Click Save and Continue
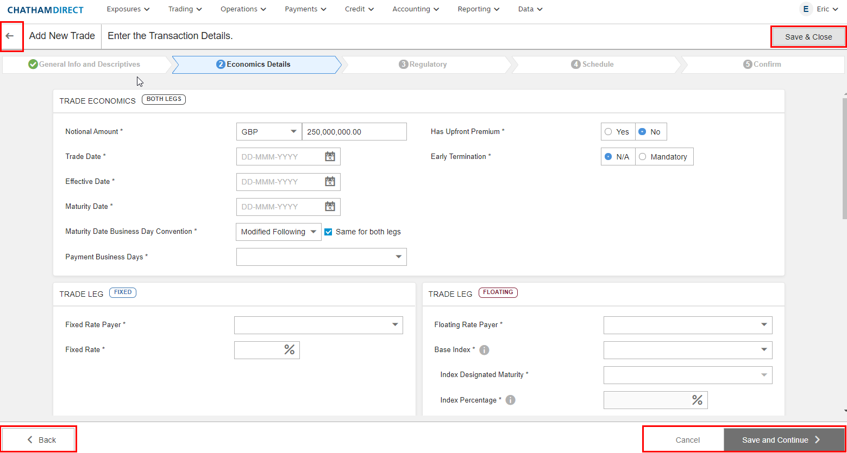This screenshot has height=453, width=847. tap(784, 440)
